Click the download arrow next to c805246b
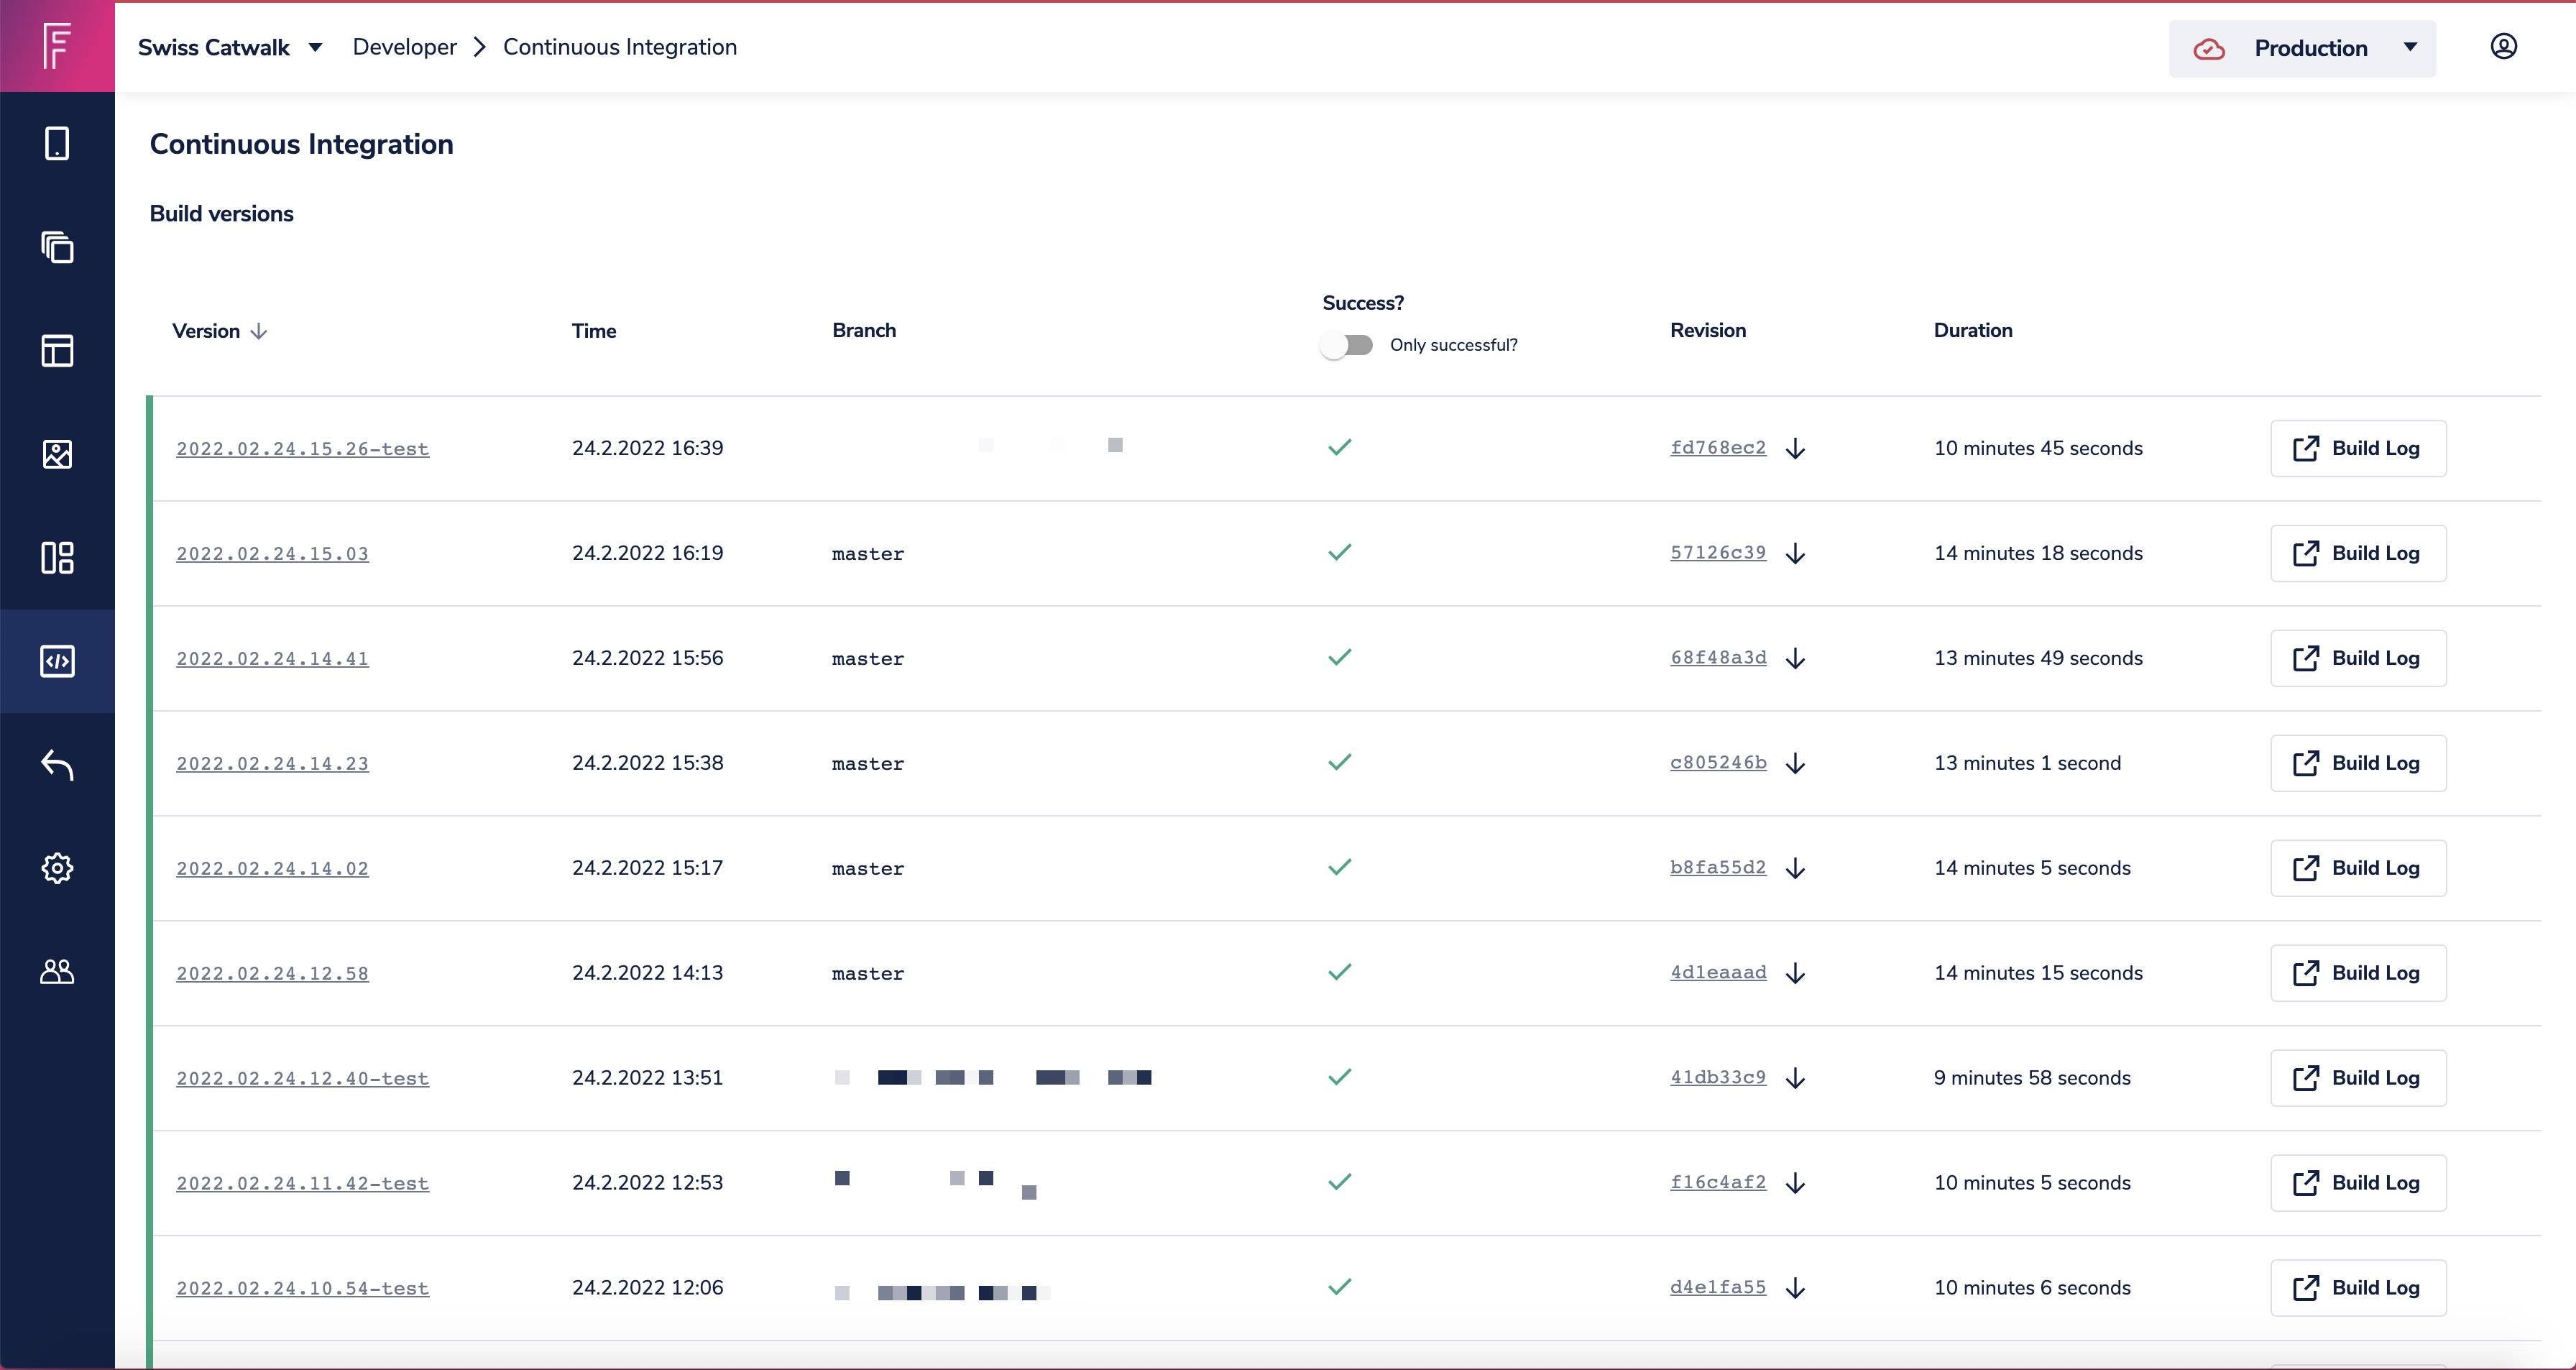The width and height of the screenshot is (2576, 1370). click(x=1795, y=764)
